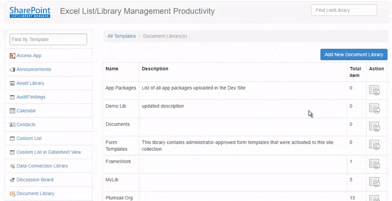Click the total item value 3 for MyLib

click(351, 180)
